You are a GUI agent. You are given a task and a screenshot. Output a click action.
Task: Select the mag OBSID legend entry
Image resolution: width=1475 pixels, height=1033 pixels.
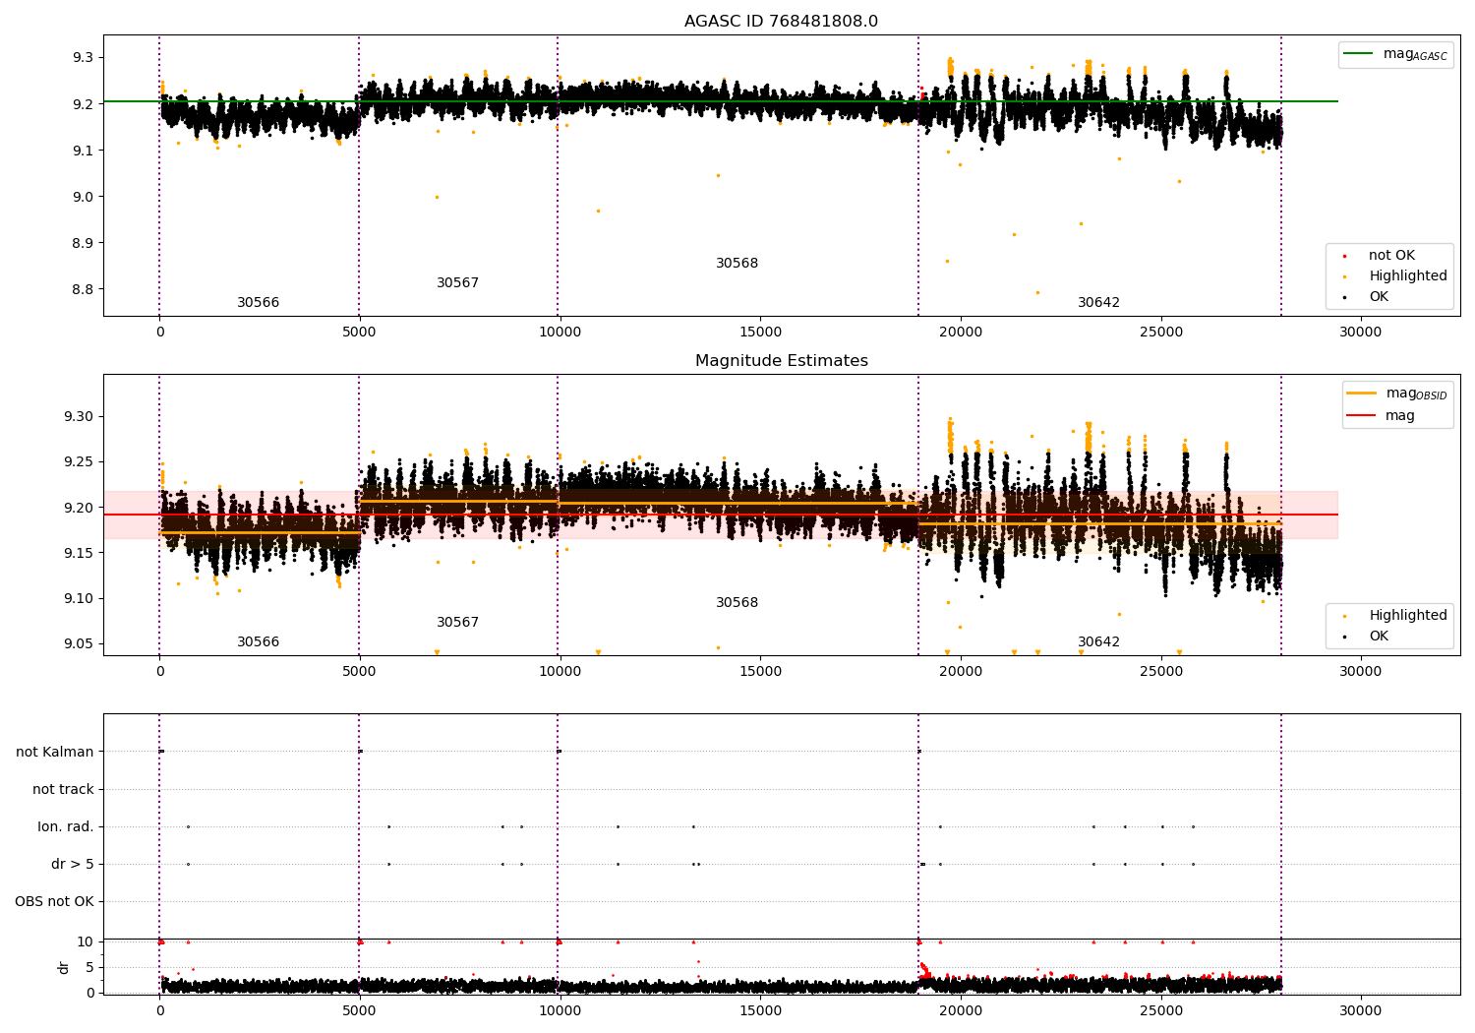pos(1396,394)
